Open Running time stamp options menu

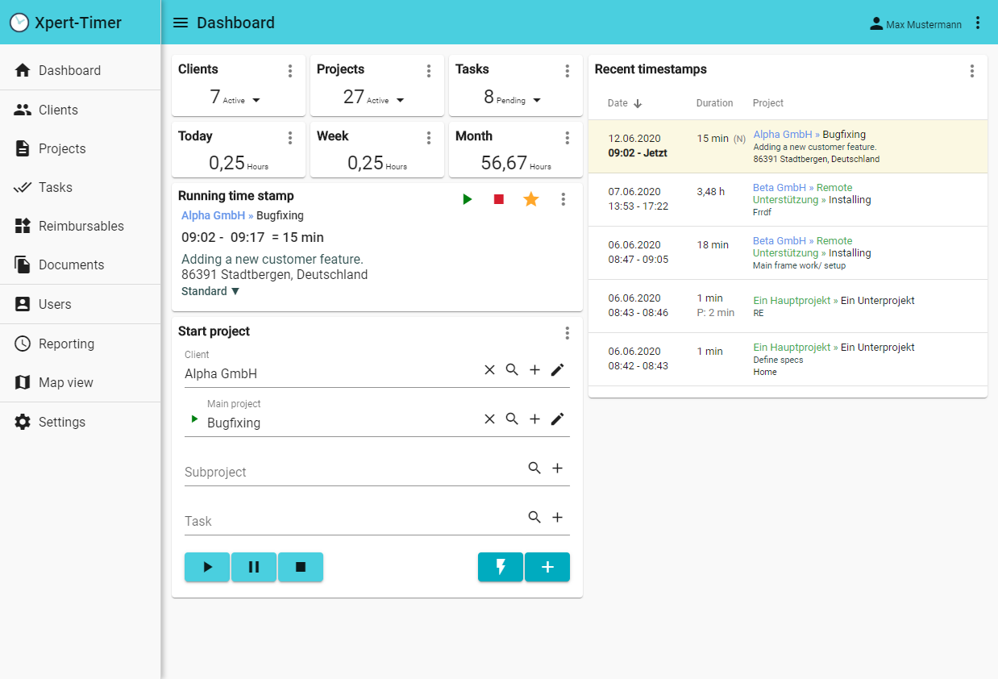[563, 199]
